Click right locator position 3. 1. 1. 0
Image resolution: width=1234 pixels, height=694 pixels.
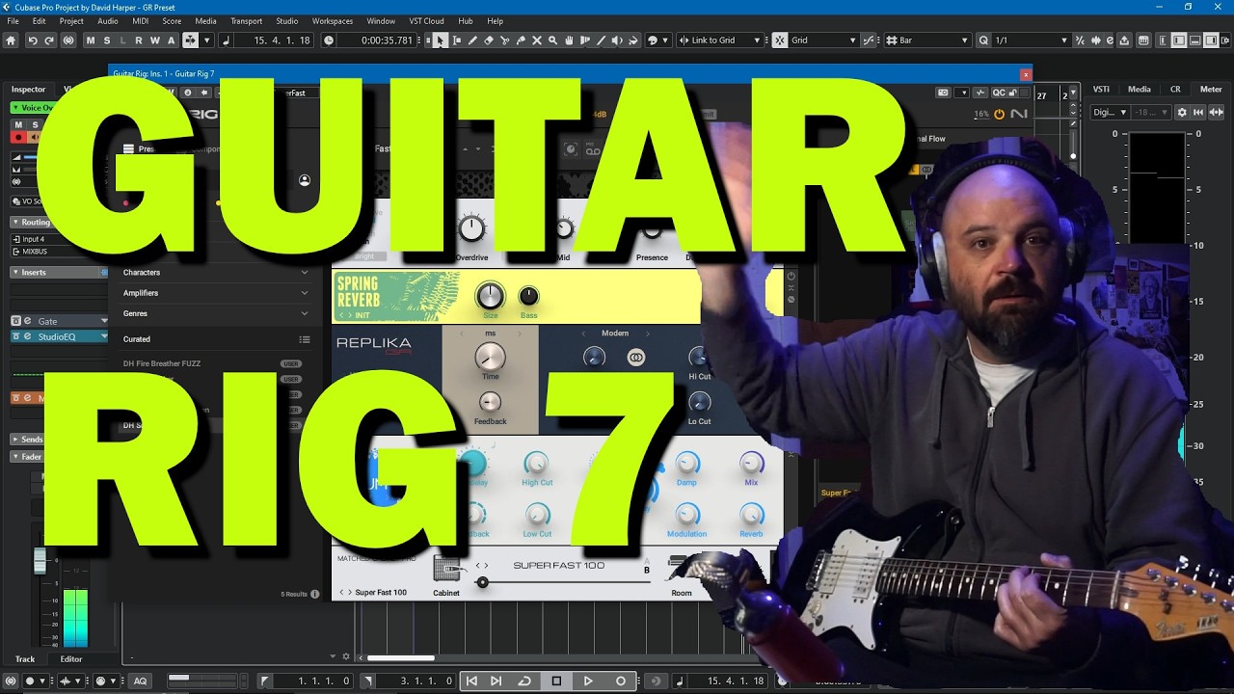[416, 681]
